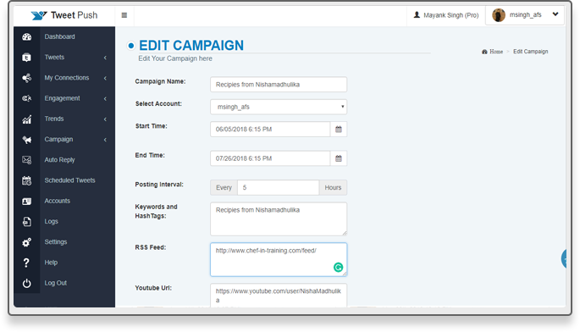Click the Tweet Push brand name
This screenshot has height=332, width=580.
(x=75, y=15)
